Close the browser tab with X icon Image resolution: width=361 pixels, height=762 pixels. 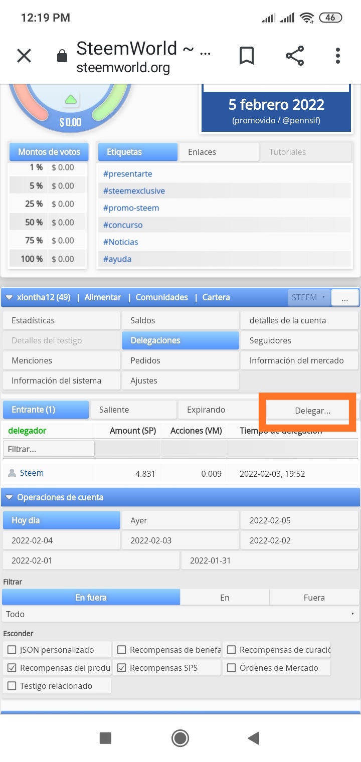24,56
